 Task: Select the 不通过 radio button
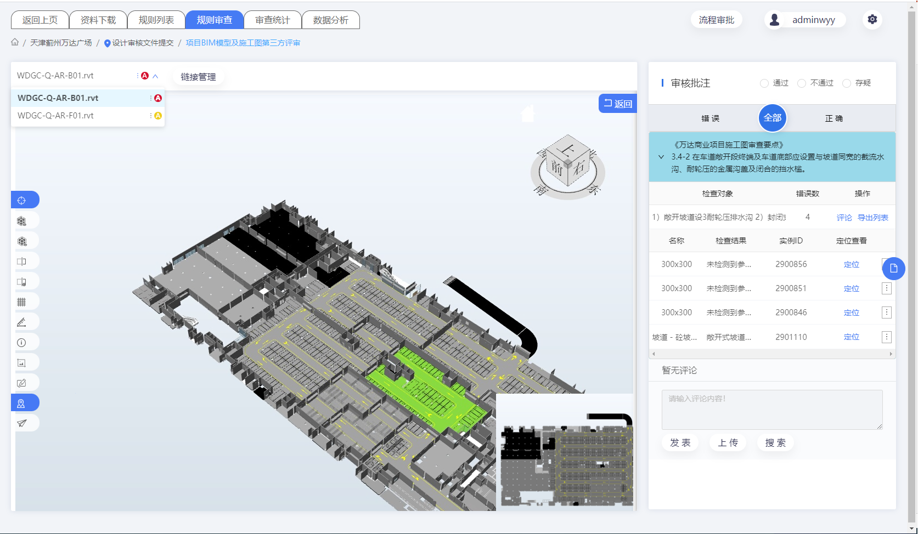pos(802,83)
